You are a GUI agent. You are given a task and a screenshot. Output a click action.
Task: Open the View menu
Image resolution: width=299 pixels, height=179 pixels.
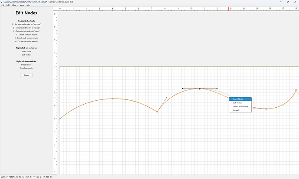22,5
